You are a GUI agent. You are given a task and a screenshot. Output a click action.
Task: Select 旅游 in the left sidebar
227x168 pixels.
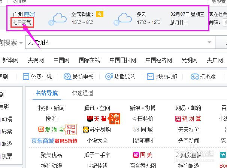[x=7, y=144]
